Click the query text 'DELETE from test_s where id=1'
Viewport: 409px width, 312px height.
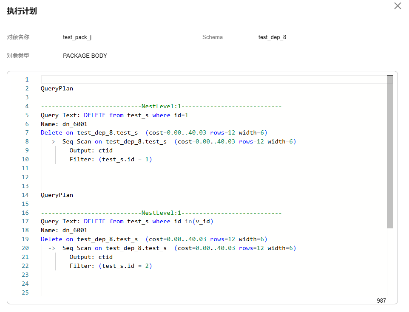coord(136,115)
